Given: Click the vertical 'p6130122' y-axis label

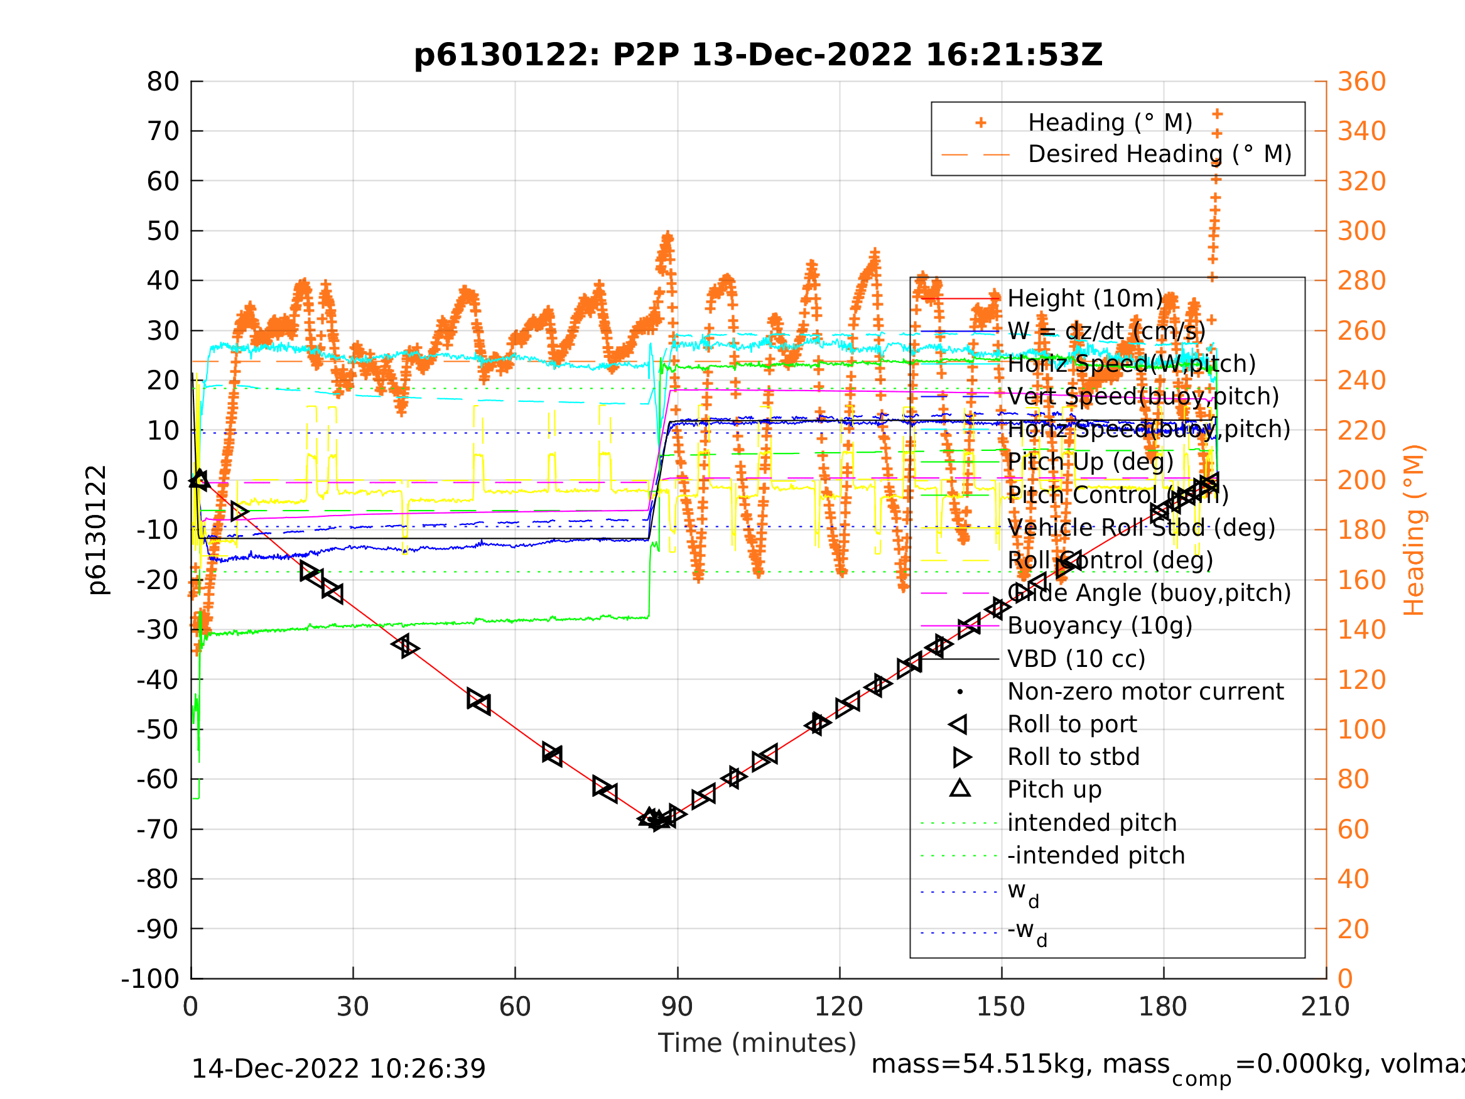Looking at the screenshot, I should (97, 530).
